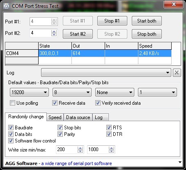Open the baudrate 19200 dropdown
The height and width of the screenshot is (170, 186).
pos(29,92)
